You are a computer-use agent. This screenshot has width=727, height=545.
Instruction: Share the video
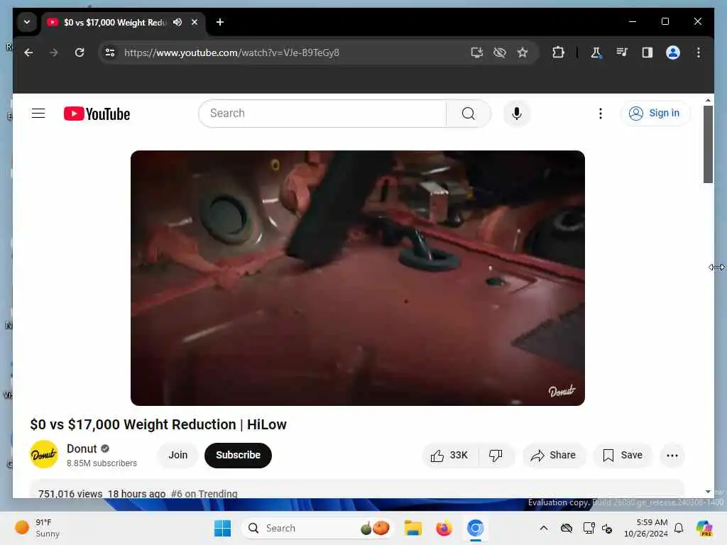[554, 456]
